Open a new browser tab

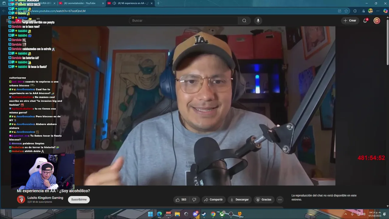(158, 3)
